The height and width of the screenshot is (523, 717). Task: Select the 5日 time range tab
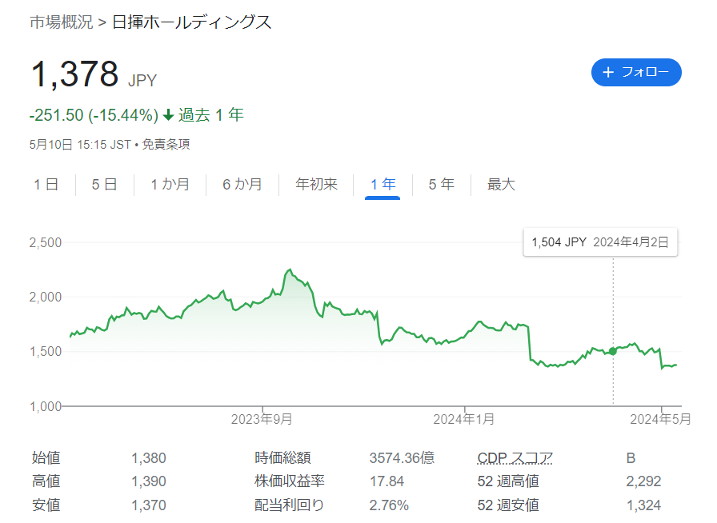click(x=104, y=184)
